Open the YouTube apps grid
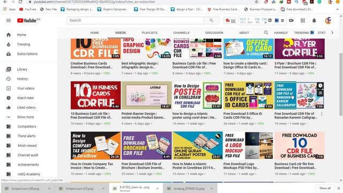 (303, 20)
